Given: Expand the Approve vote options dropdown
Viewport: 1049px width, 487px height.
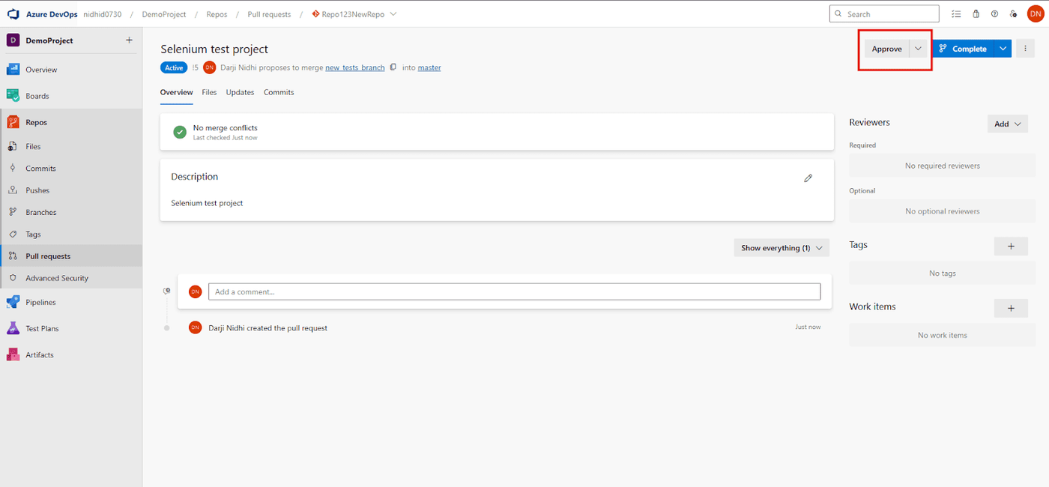Looking at the screenshot, I should [x=919, y=49].
